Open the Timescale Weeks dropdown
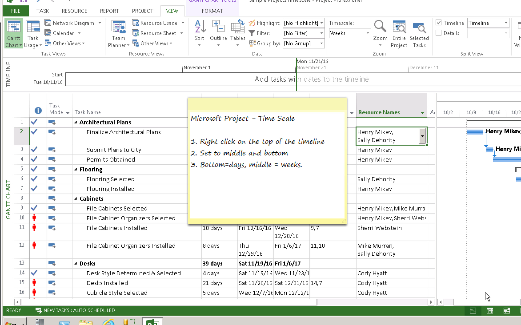The width and height of the screenshot is (521, 325). pyautogui.click(x=367, y=33)
